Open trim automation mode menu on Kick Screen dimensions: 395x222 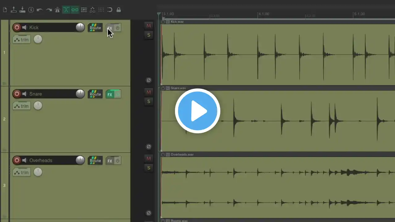[22, 39]
